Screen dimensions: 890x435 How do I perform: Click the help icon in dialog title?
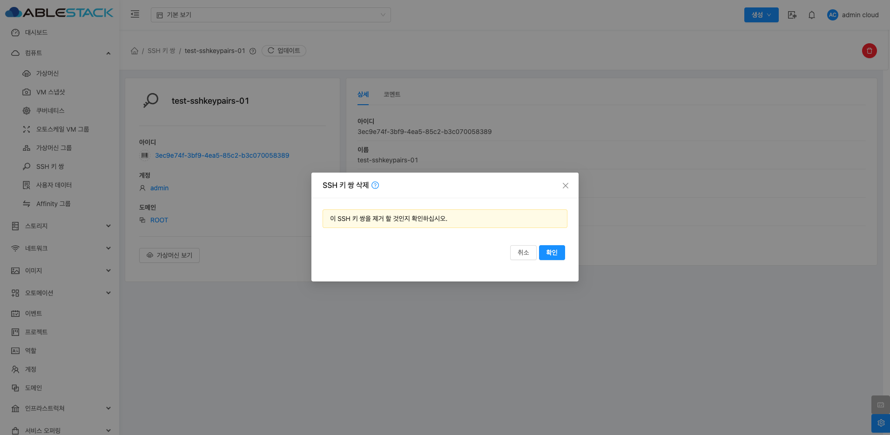click(375, 185)
